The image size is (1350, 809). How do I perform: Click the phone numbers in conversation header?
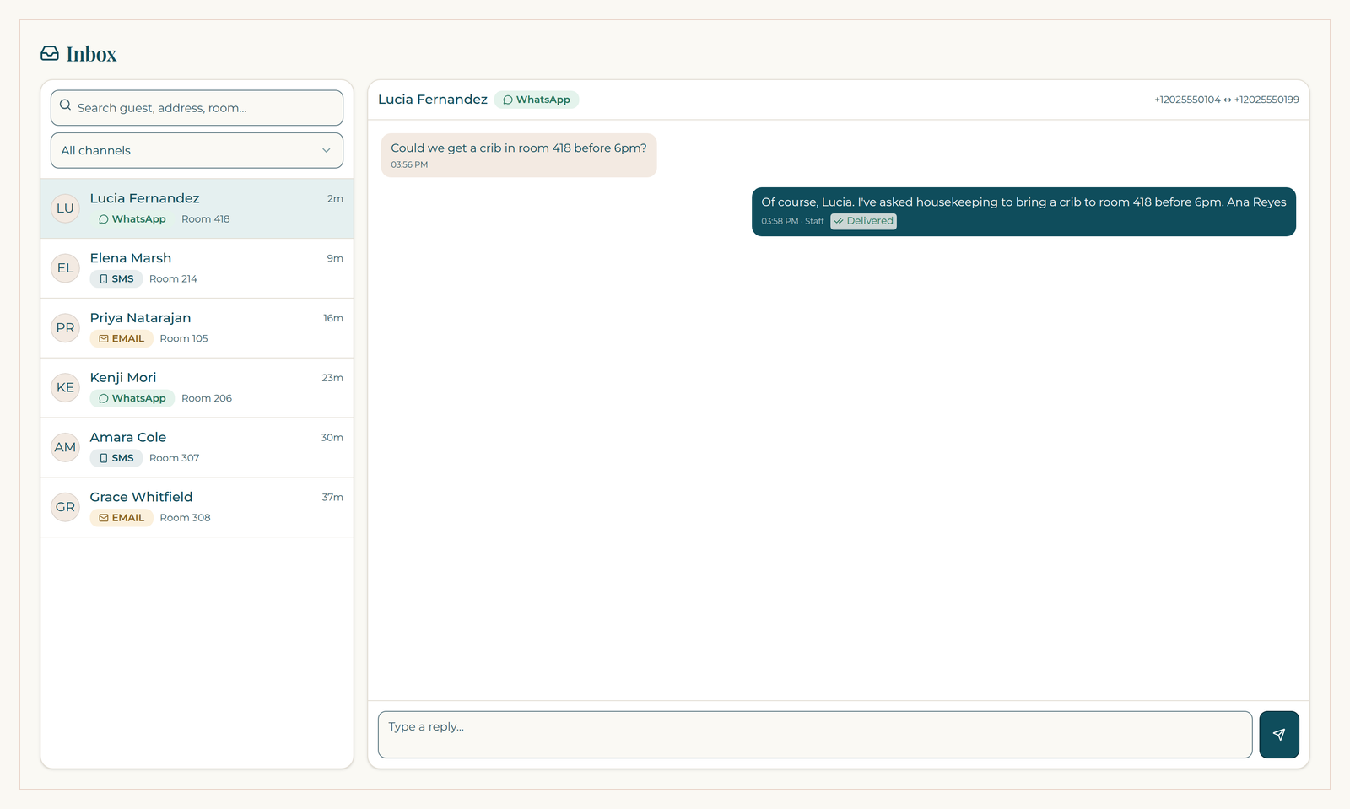click(x=1227, y=100)
